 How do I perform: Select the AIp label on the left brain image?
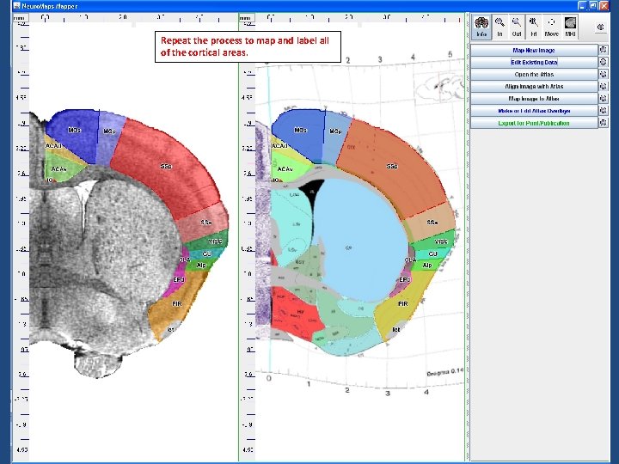click(x=201, y=266)
